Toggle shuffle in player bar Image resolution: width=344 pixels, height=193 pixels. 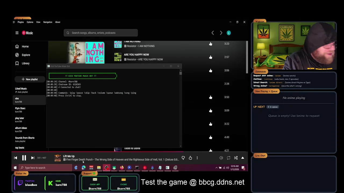[236, 158]
